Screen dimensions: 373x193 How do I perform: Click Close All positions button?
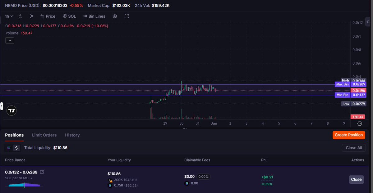[354, 148]
